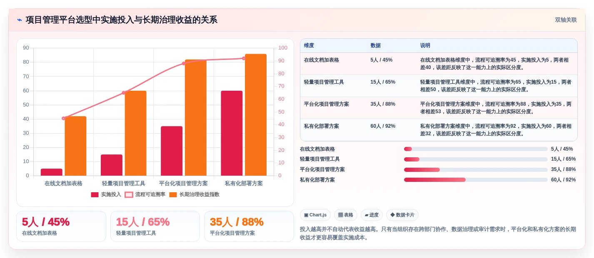Click the red 实施投入 bar for 私有化部署方案

point(232,133)
